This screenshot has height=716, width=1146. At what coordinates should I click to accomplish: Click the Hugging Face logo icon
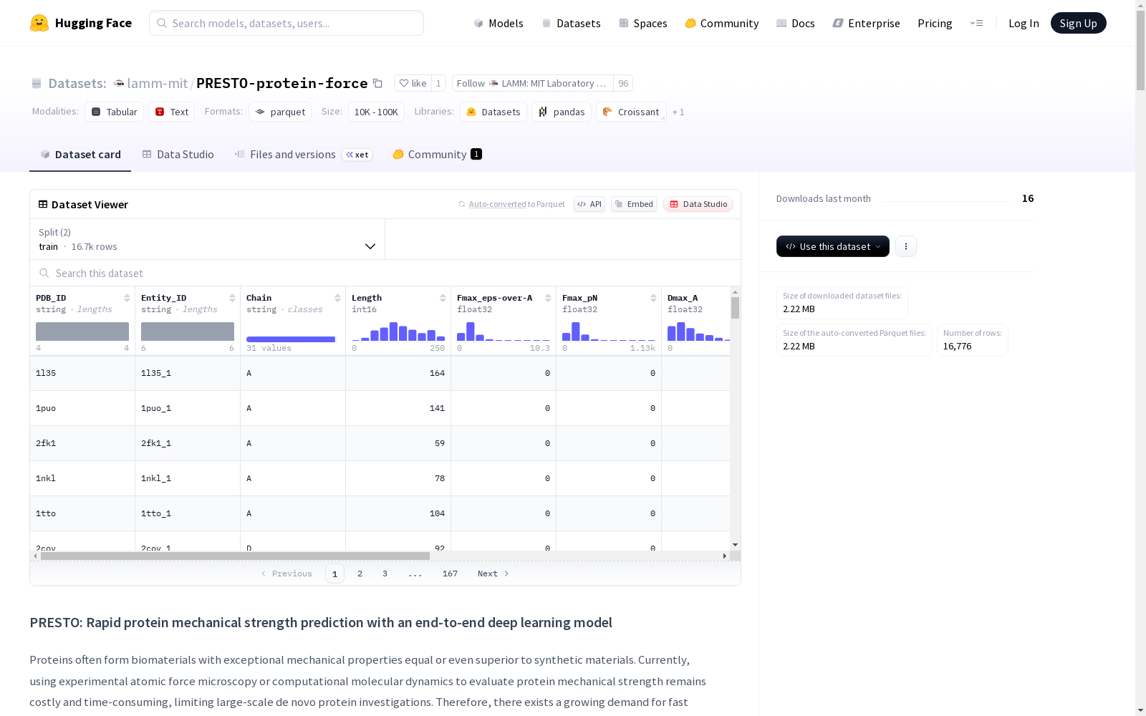[x=39, y=23]
